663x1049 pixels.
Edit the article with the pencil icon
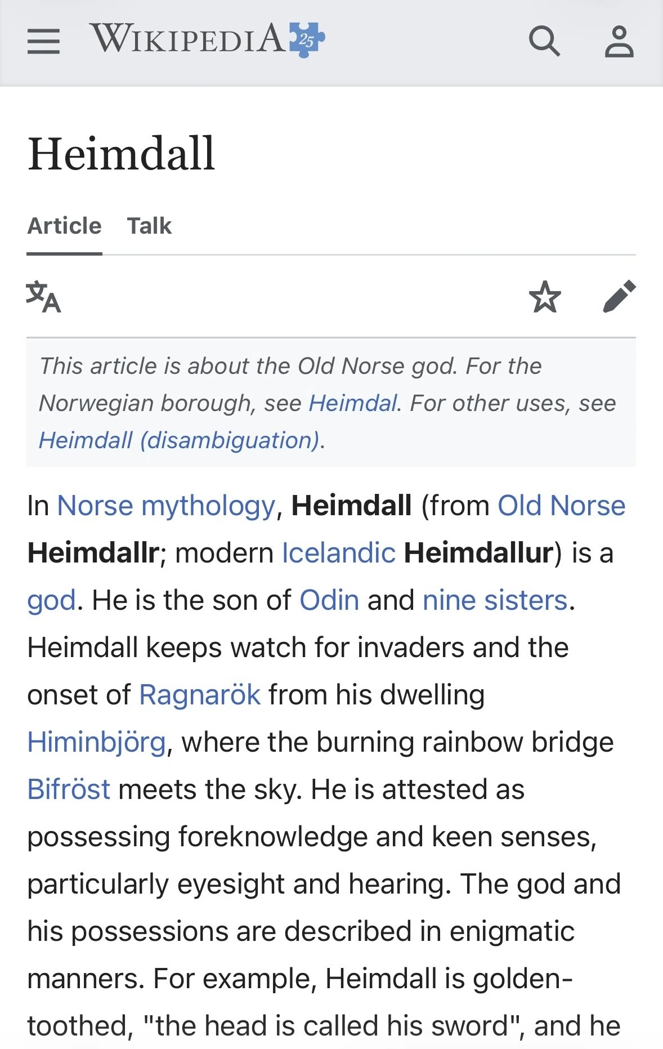point(619,296)
